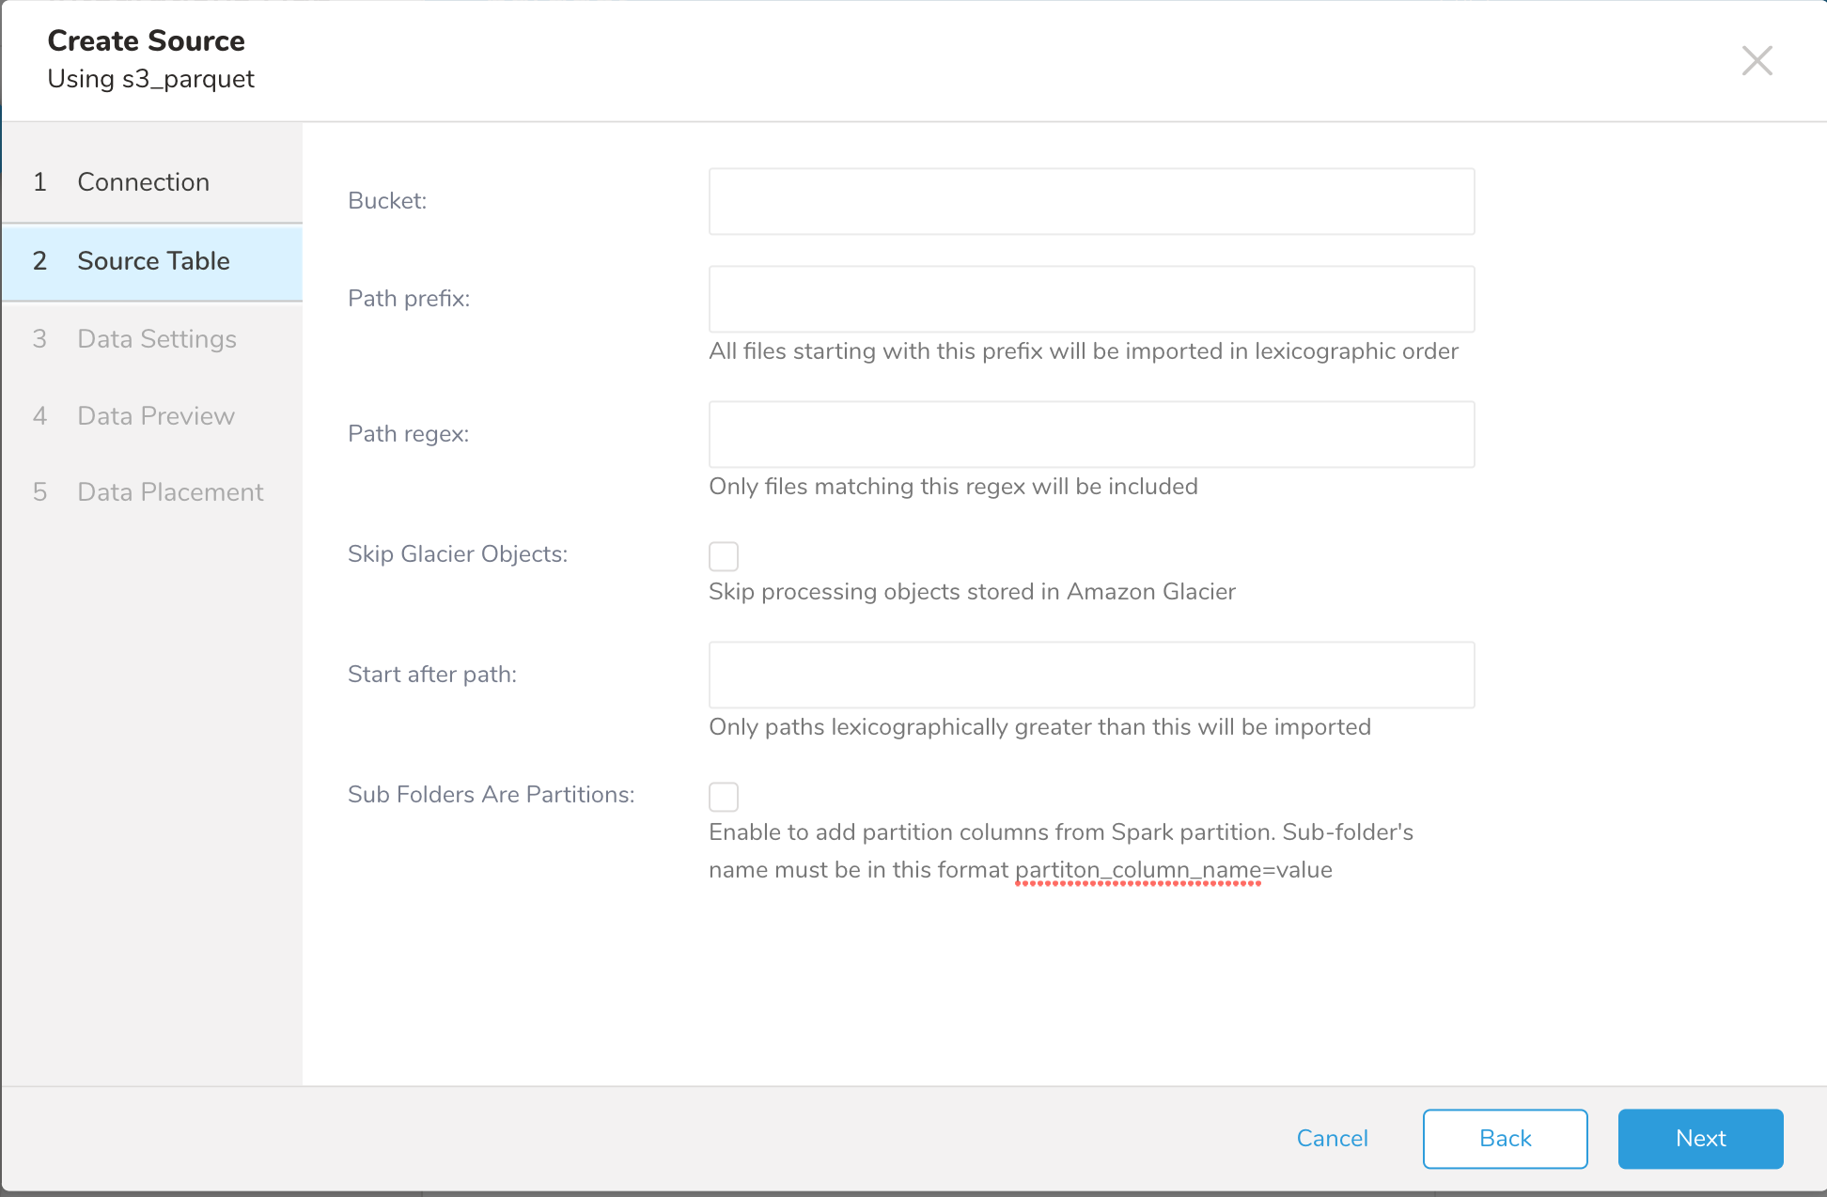This screenshot has width=1827, height=1197.
Task: Open Data Placement step
Action: [x=170, y=492]
